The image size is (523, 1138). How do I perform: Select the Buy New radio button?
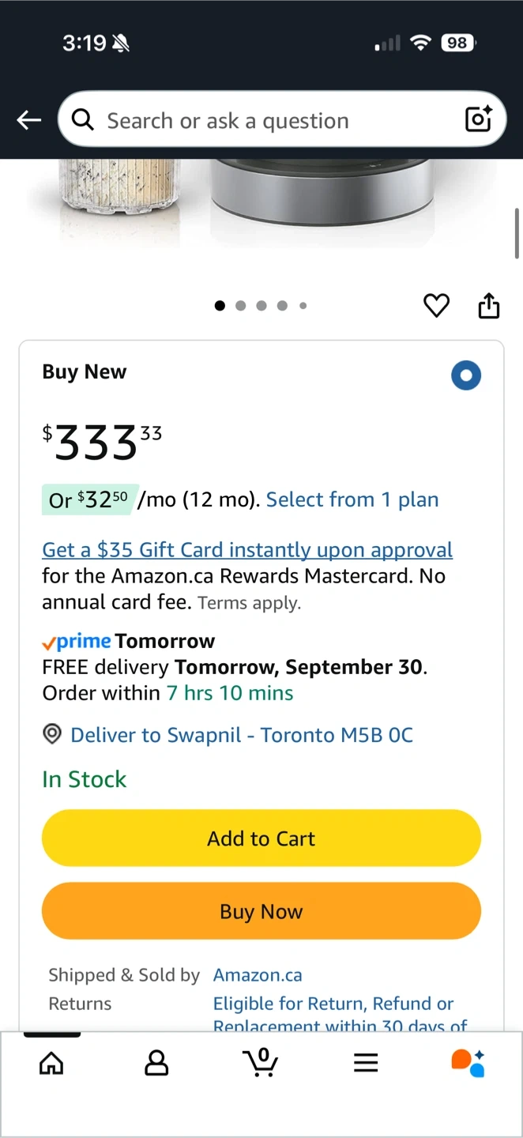[x=466, y=375]
